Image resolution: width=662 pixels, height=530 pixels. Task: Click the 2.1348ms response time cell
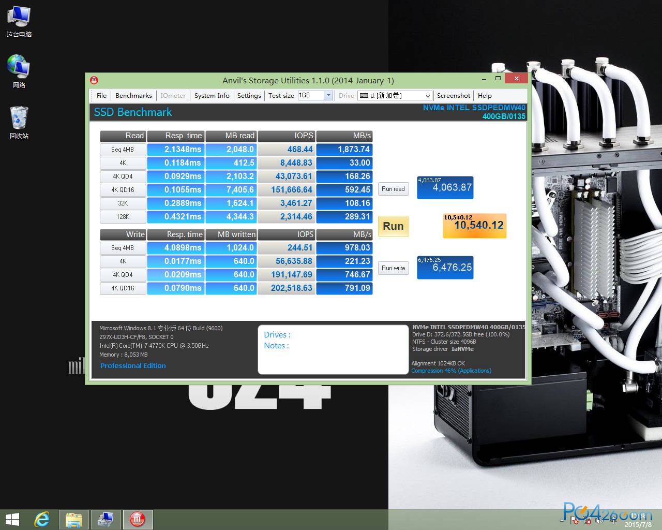(x=176, y=150)
